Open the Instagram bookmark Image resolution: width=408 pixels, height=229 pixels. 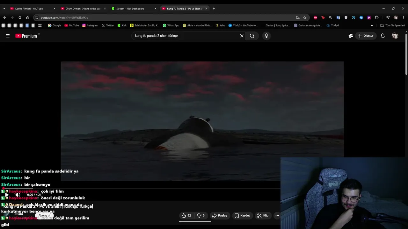[x=90, y=25]
